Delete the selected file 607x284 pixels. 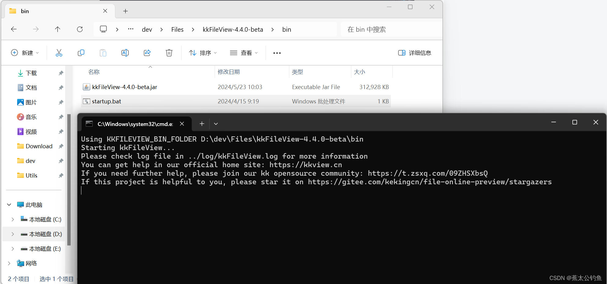tap(169, 52)
